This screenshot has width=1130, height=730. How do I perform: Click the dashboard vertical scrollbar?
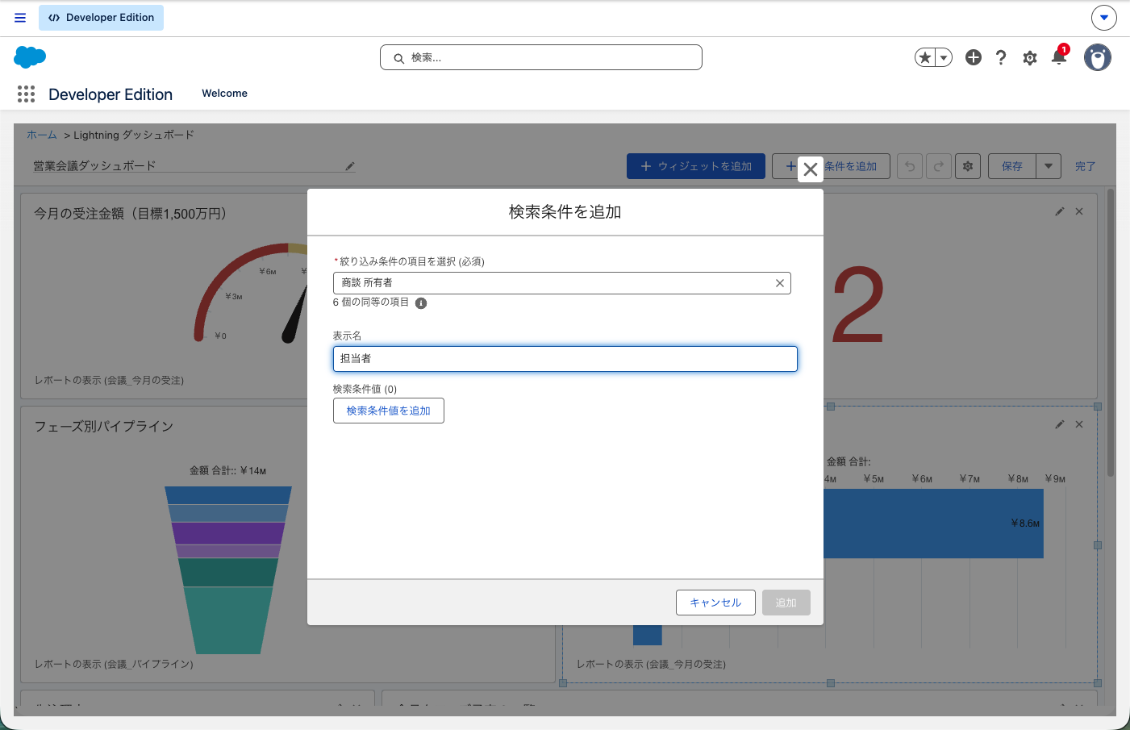pos(1111,332)
